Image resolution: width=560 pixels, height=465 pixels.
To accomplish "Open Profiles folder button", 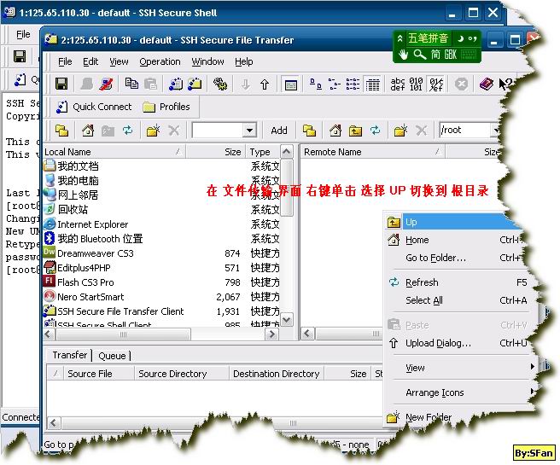I will click(166, 107).
